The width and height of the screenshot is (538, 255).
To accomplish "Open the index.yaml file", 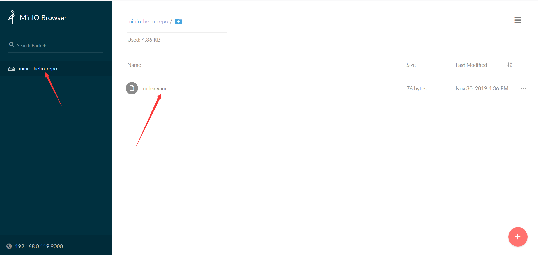I will click(155, 88).
